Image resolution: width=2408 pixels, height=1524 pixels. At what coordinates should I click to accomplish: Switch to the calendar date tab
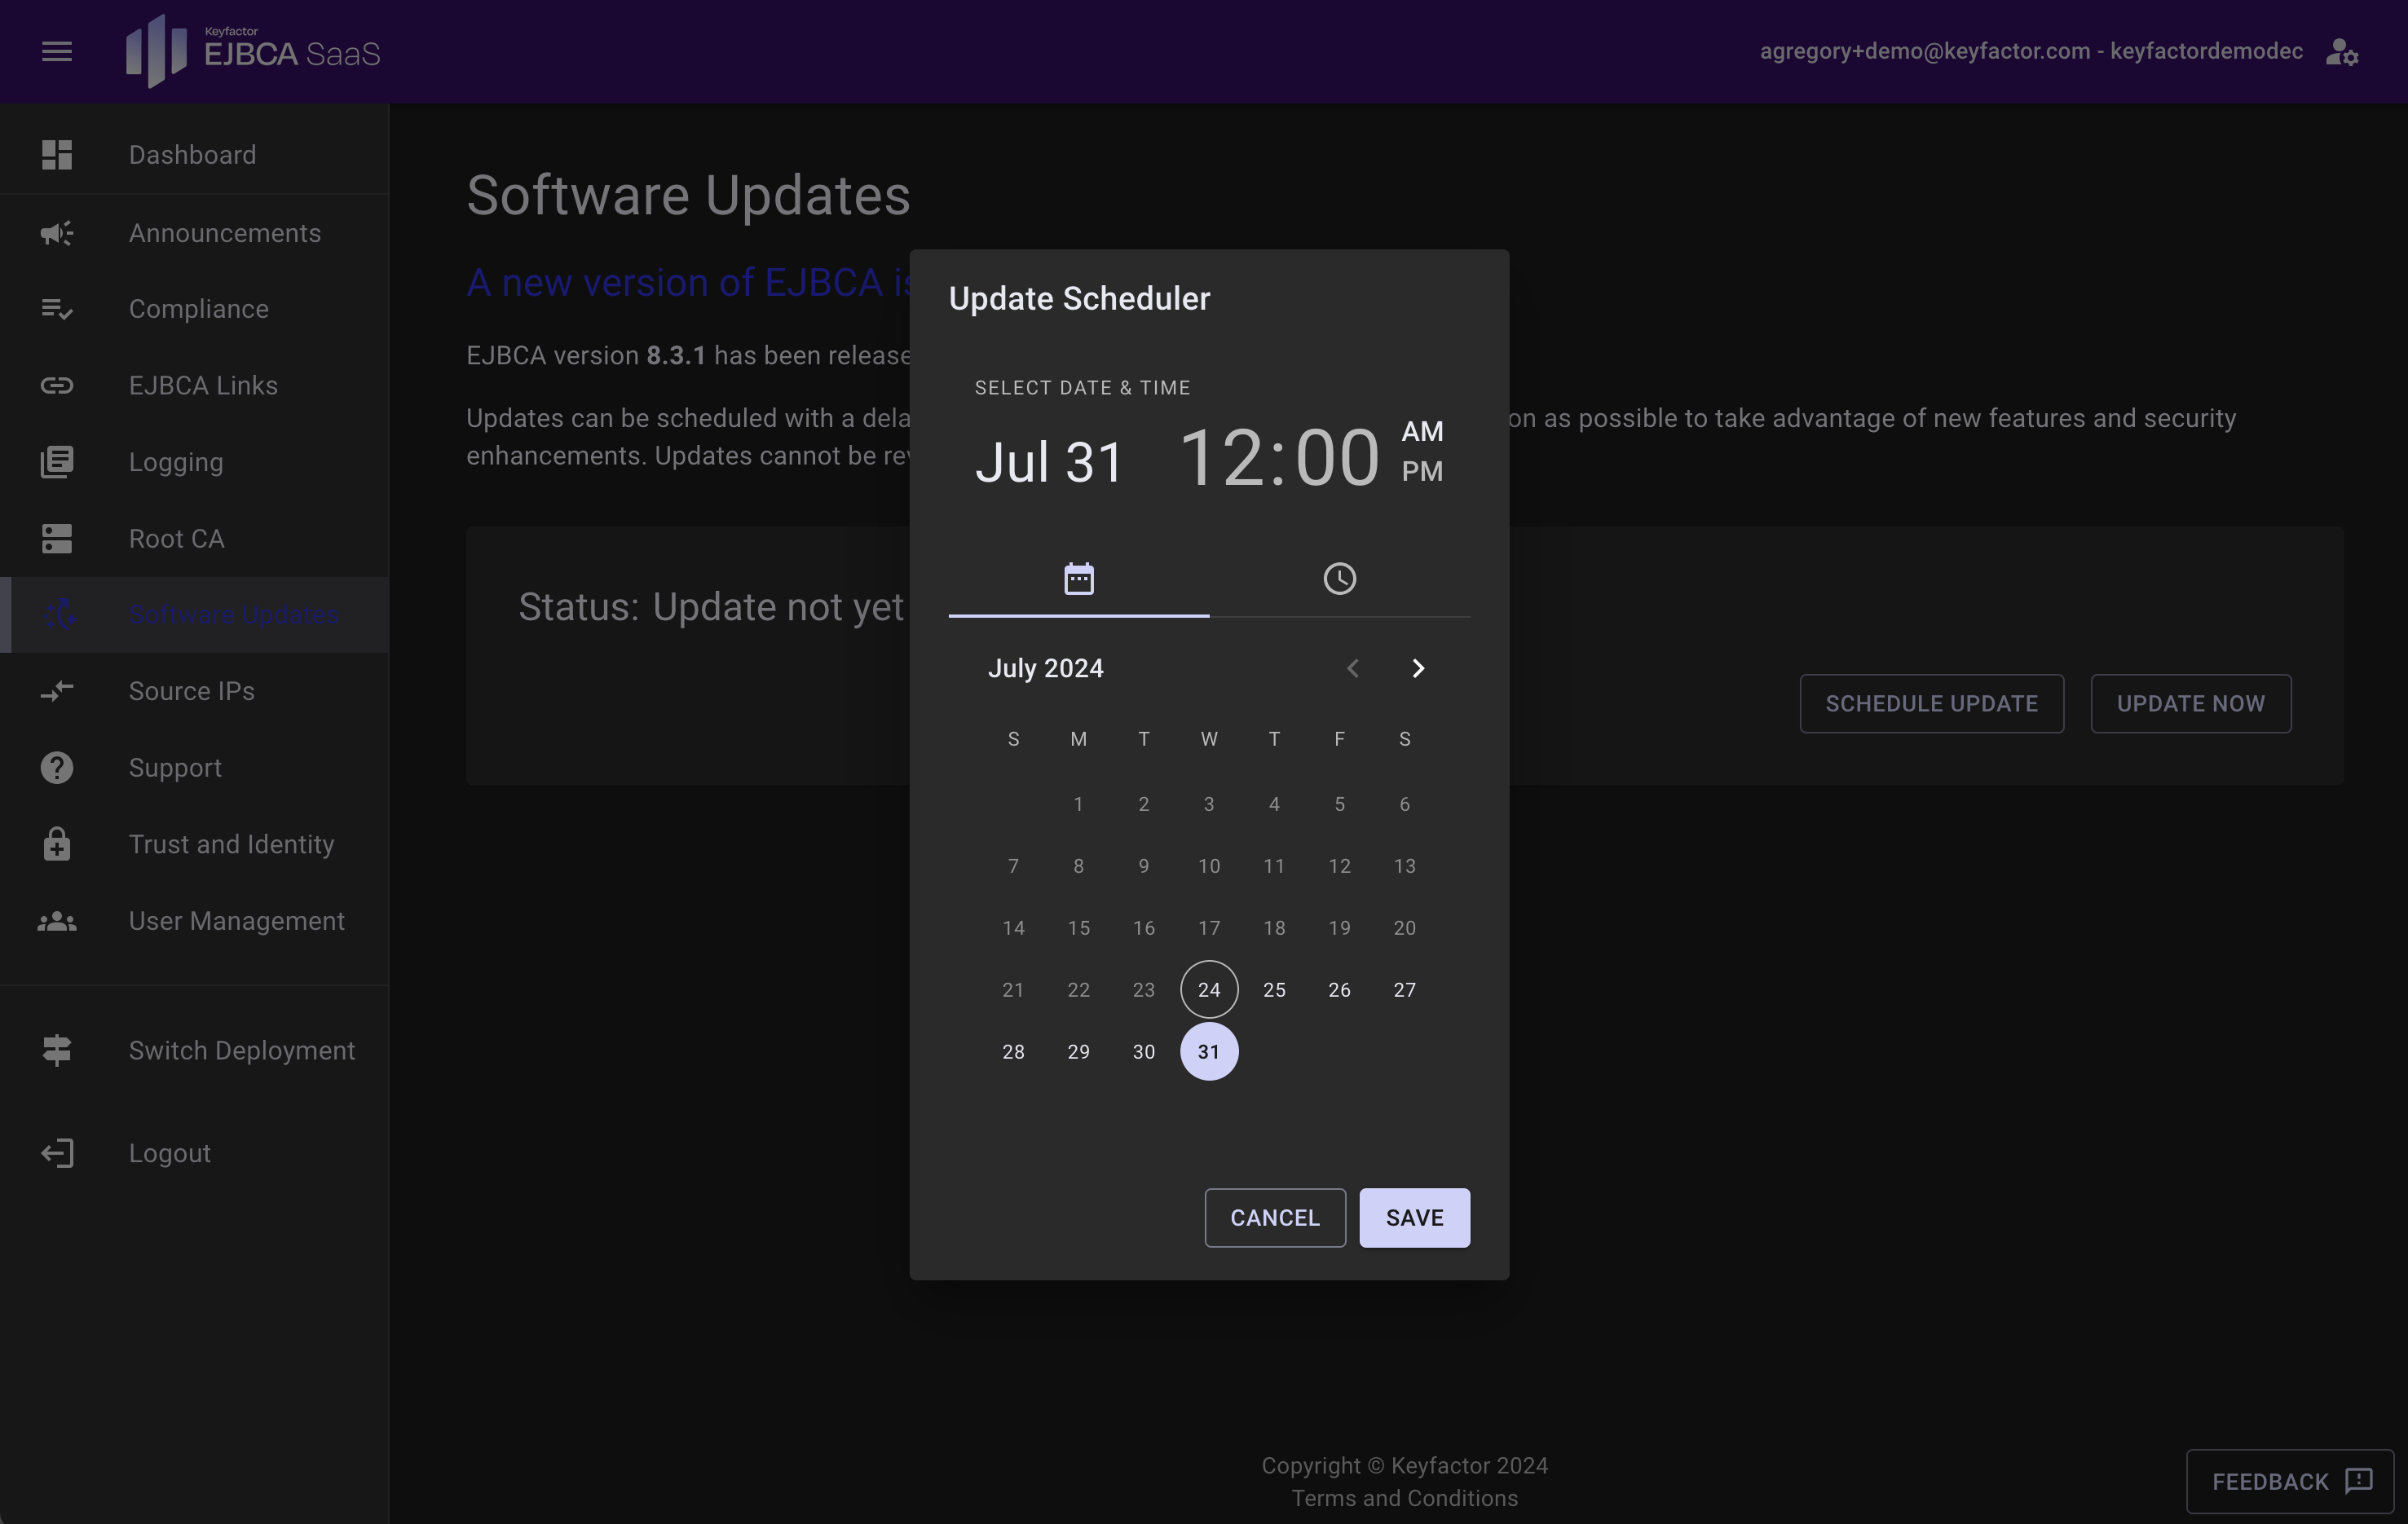tap(1078, 579)
